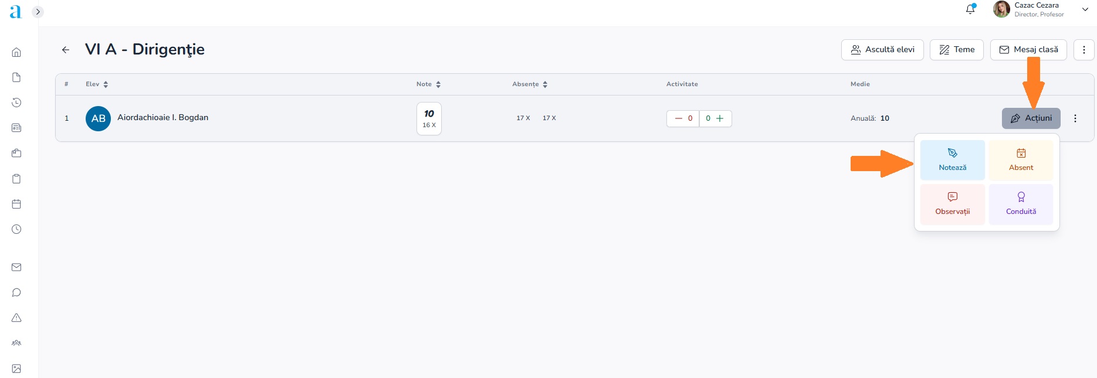Open the class three-dot options menu
Viewport: 1097px width, 378px height.
pos(1084,50)
